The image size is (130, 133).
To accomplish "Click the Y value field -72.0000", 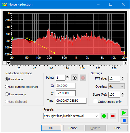I will click(66, 93).
